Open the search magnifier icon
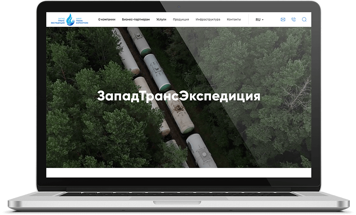The image size is (356, 215). [304, 19]
